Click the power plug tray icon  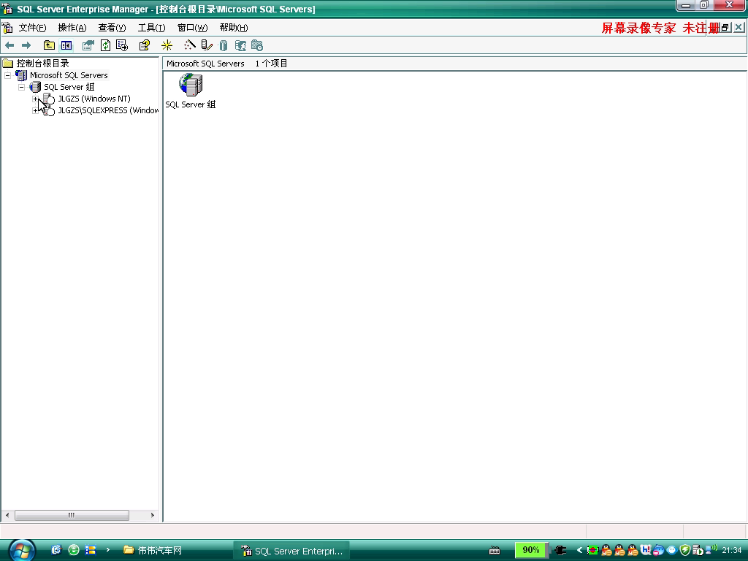560,551
